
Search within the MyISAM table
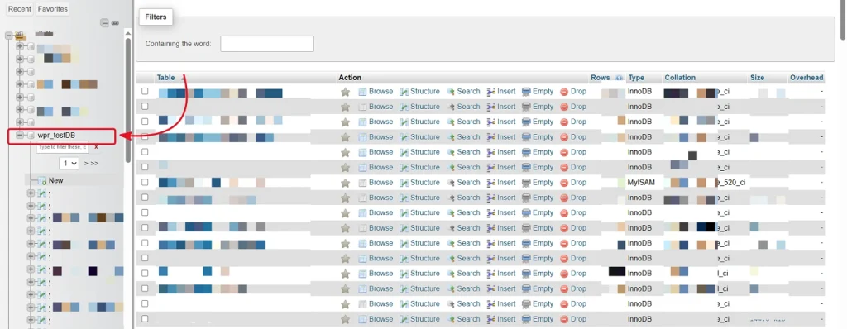click(x=463, y=183)
